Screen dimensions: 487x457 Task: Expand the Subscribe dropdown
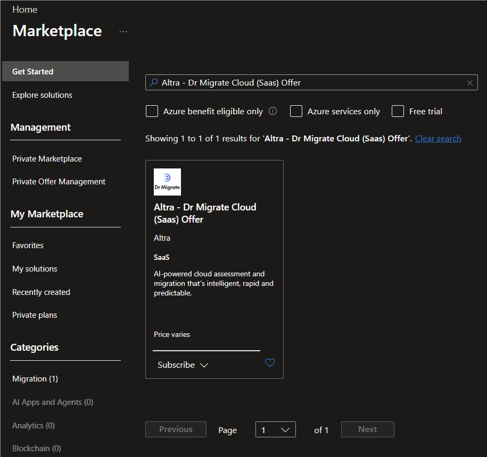click(183, 365)
